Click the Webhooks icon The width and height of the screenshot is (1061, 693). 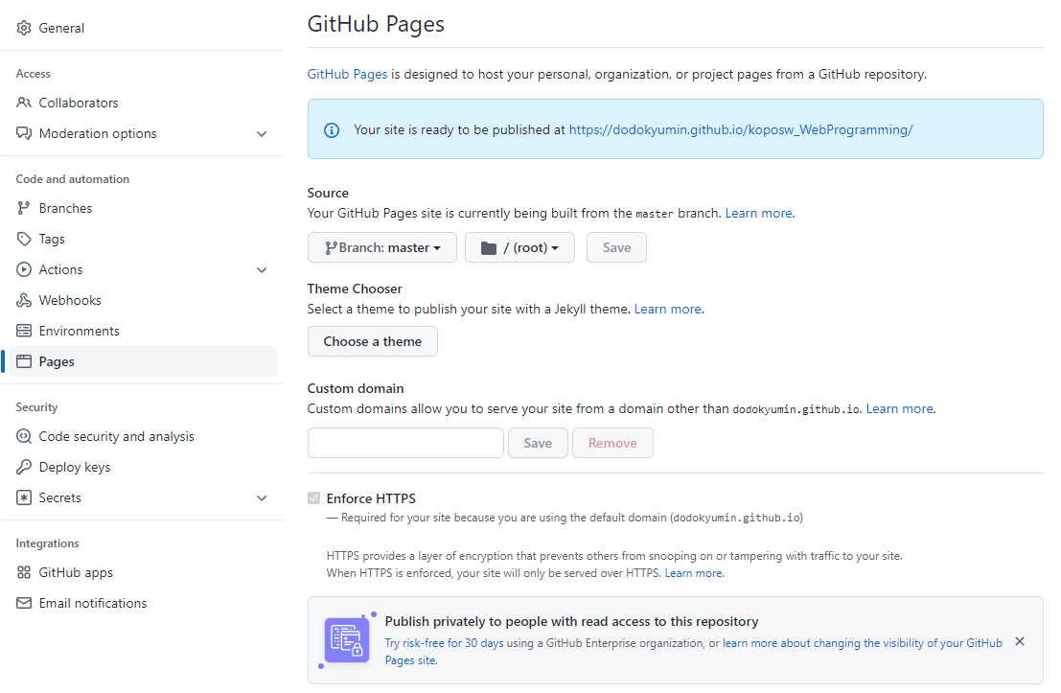[24, 300]
